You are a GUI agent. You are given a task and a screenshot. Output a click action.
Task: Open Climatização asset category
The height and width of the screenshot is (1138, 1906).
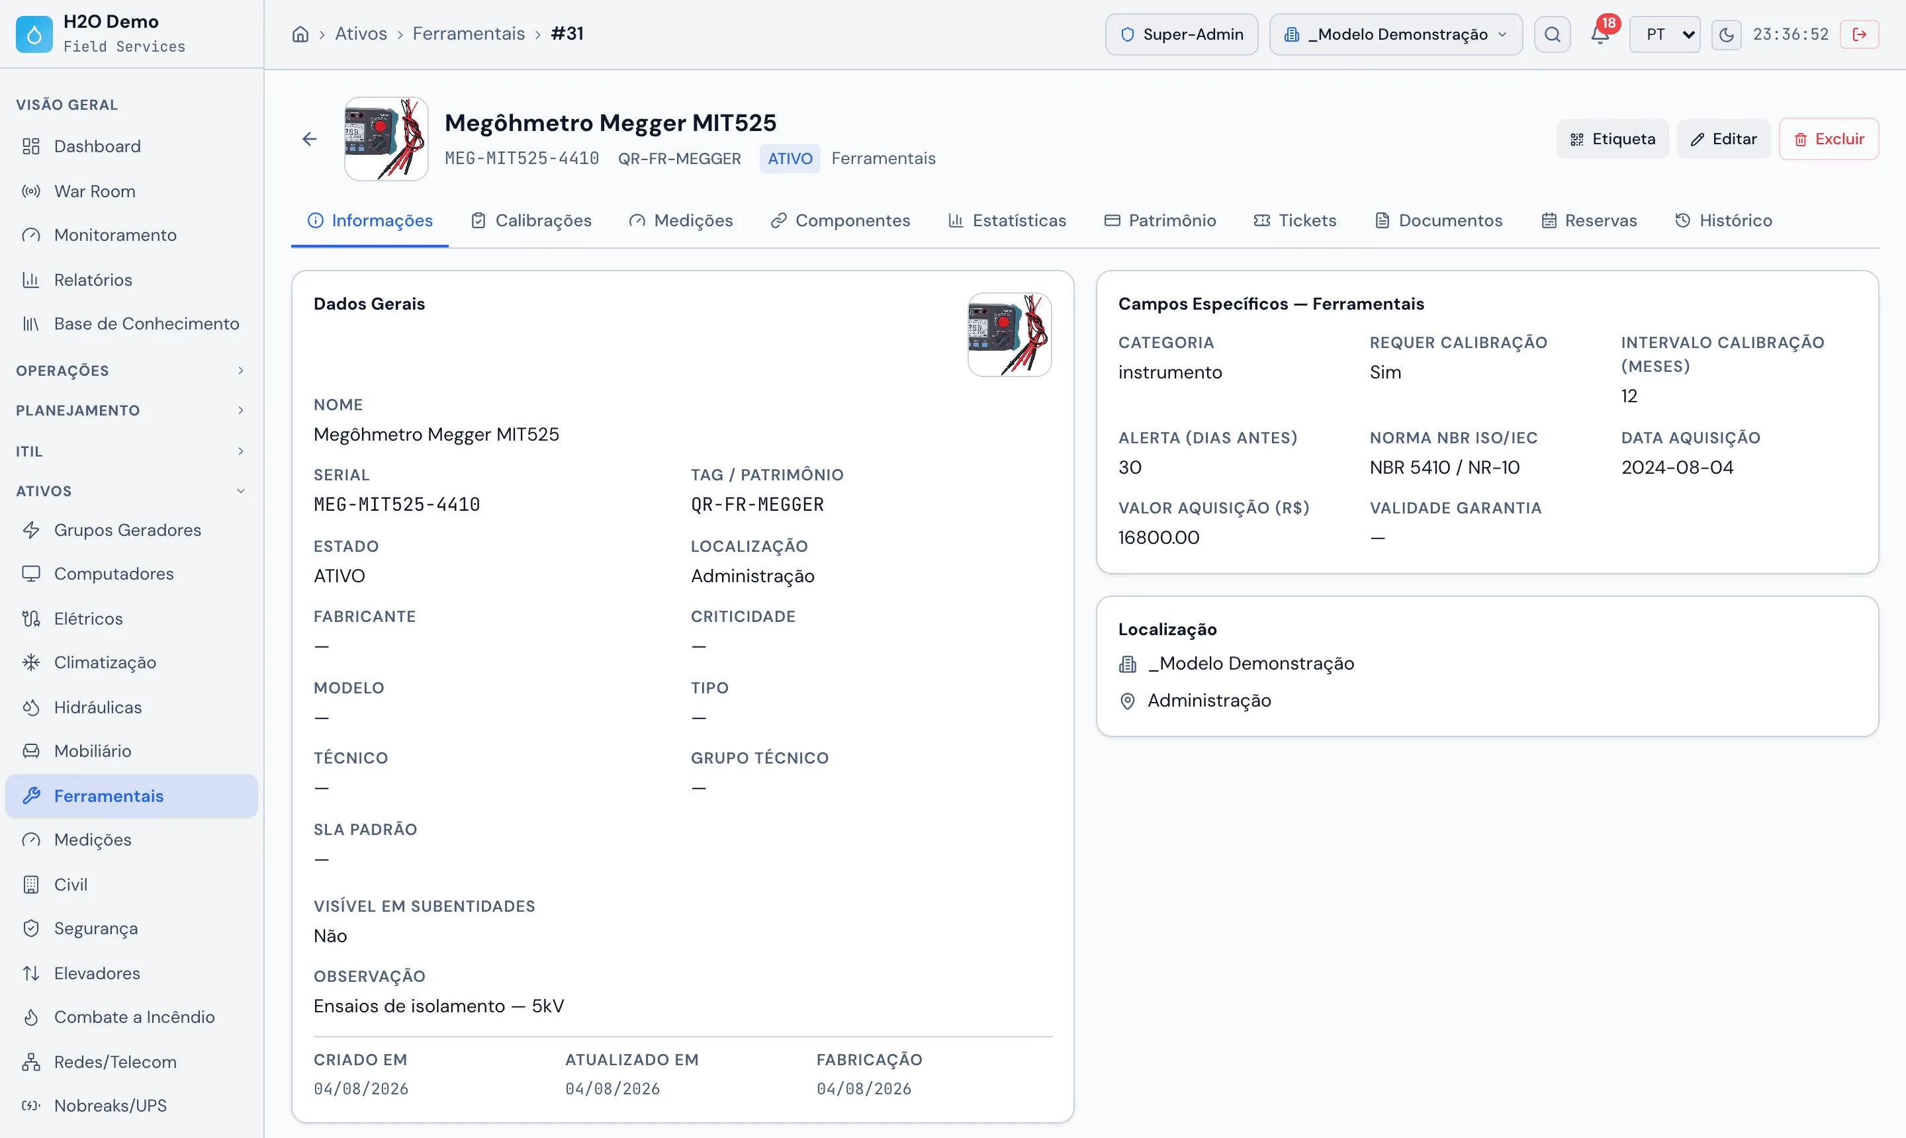point(131,662)
